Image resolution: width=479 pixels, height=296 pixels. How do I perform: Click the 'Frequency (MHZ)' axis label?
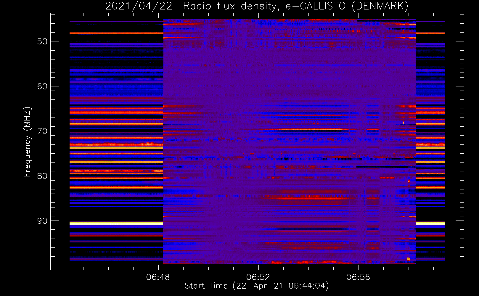coord(27,142)
